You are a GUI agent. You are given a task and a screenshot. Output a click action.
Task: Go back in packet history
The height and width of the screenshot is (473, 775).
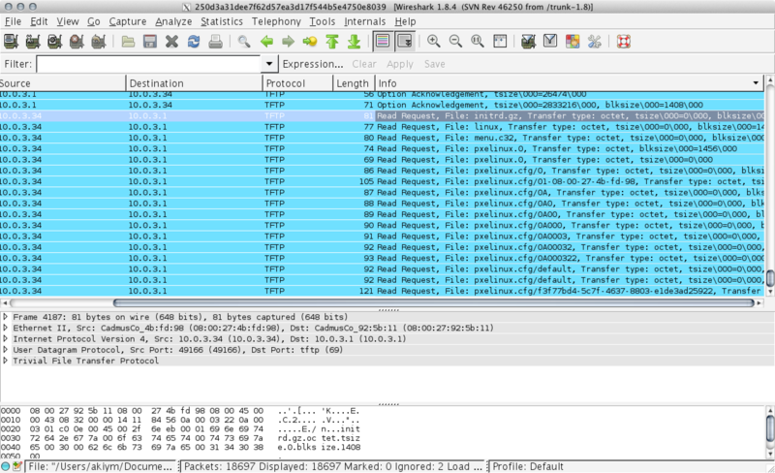(266, 42)
